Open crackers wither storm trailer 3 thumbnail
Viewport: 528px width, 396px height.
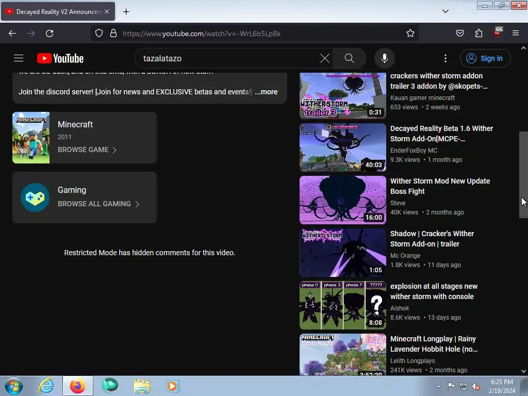click(x=342, y=95)
